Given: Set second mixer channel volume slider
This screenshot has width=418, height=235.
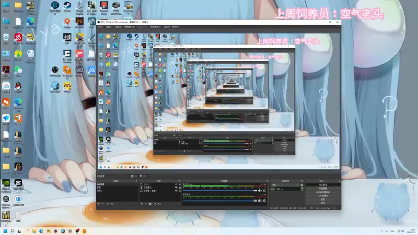Looking at the screenshot, I should (x=220, y=201).
